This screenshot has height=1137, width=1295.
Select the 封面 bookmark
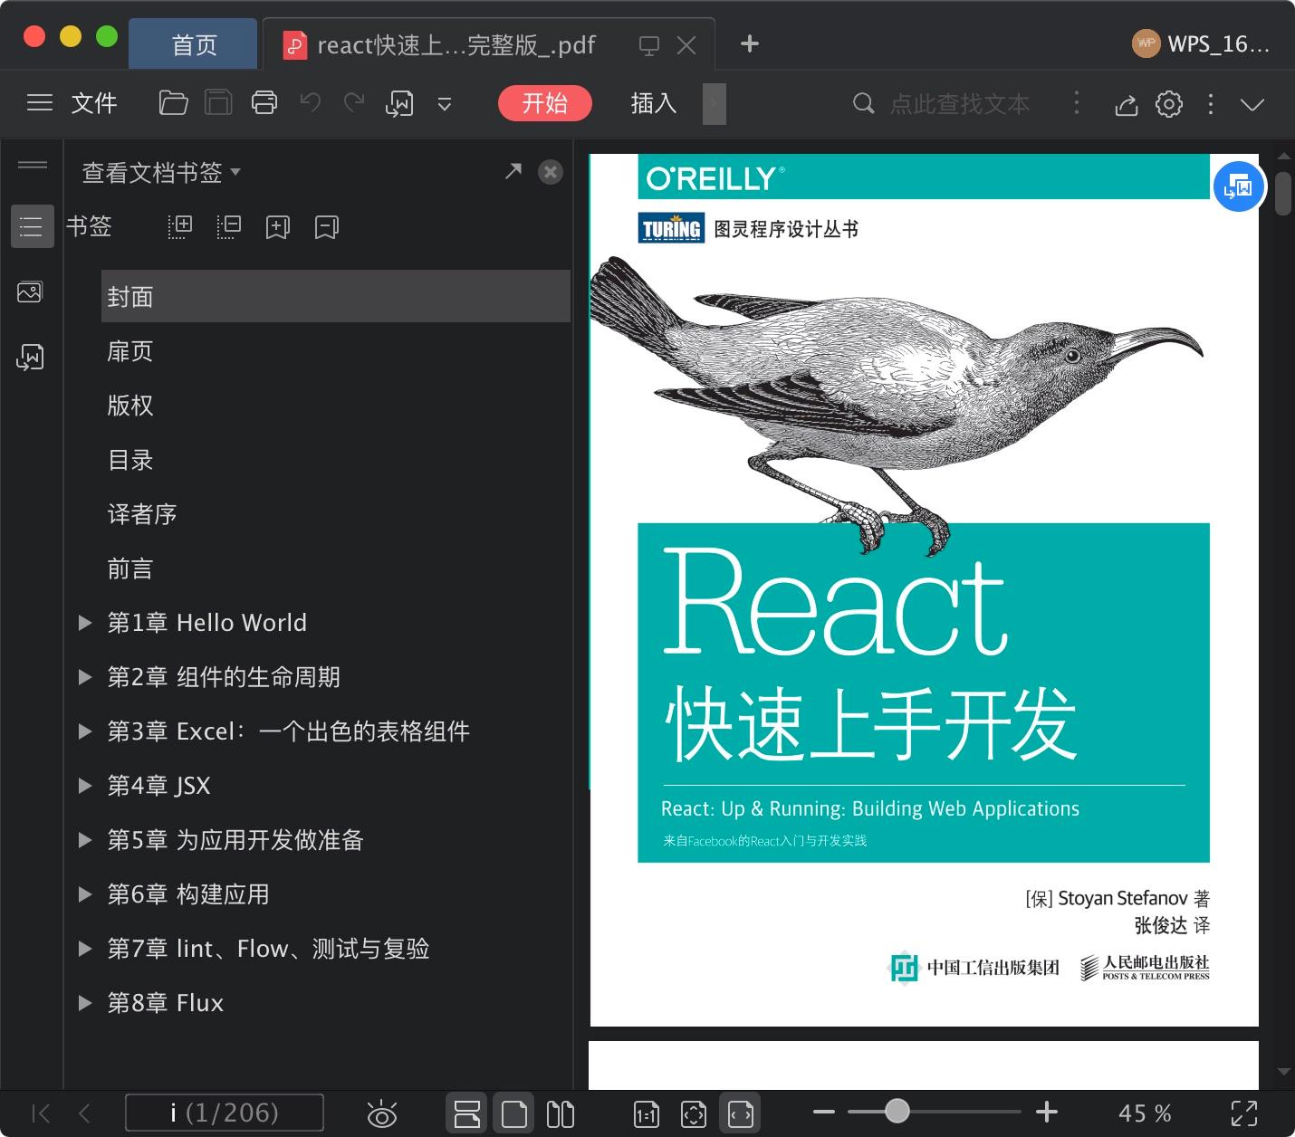pyautogui.click(x=336, y=296)
